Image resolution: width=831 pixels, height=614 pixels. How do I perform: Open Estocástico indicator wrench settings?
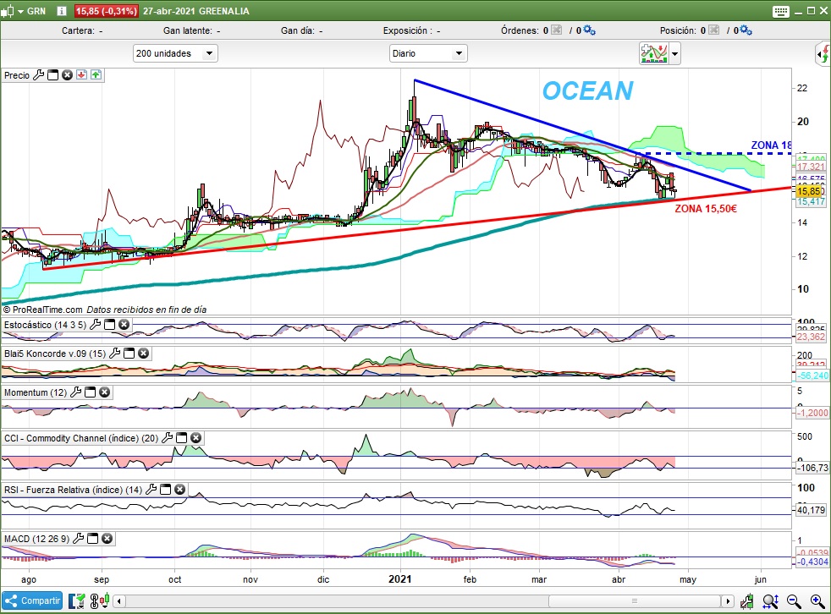click(96, 325)
